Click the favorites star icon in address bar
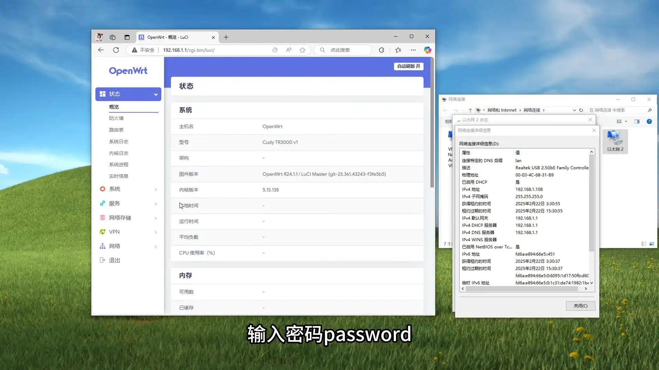Viewport: 659px width, 370px height. [302, 50]
